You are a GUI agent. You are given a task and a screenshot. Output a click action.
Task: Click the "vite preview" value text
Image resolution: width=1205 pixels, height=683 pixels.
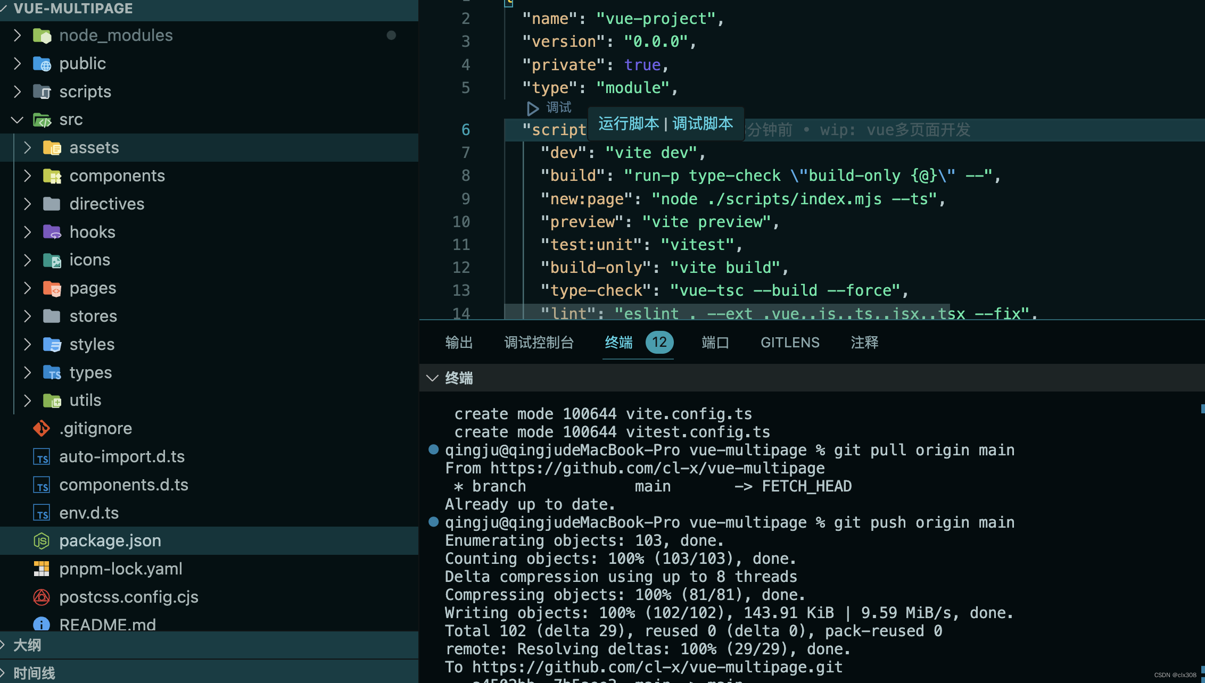coord(707,222)
